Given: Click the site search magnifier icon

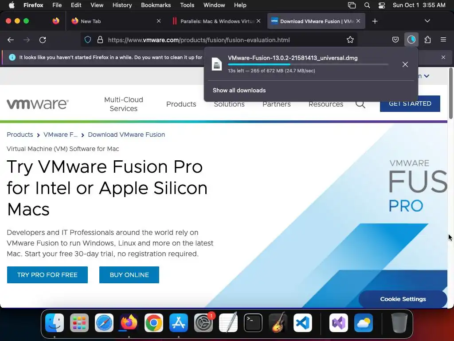Looking at the screenshot, I should point(360,104).
